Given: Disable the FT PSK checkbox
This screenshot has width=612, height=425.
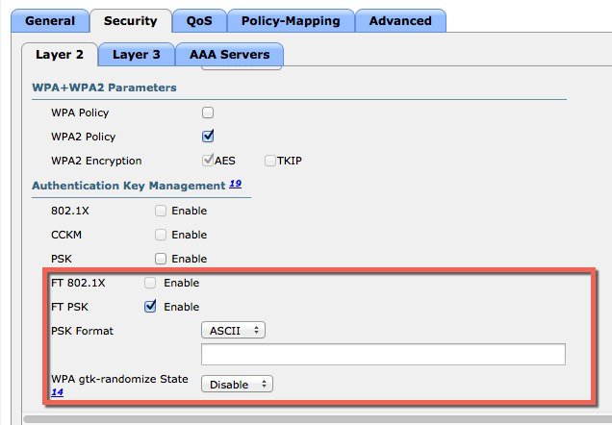Looking at the screenshot, I should point(150,307).
